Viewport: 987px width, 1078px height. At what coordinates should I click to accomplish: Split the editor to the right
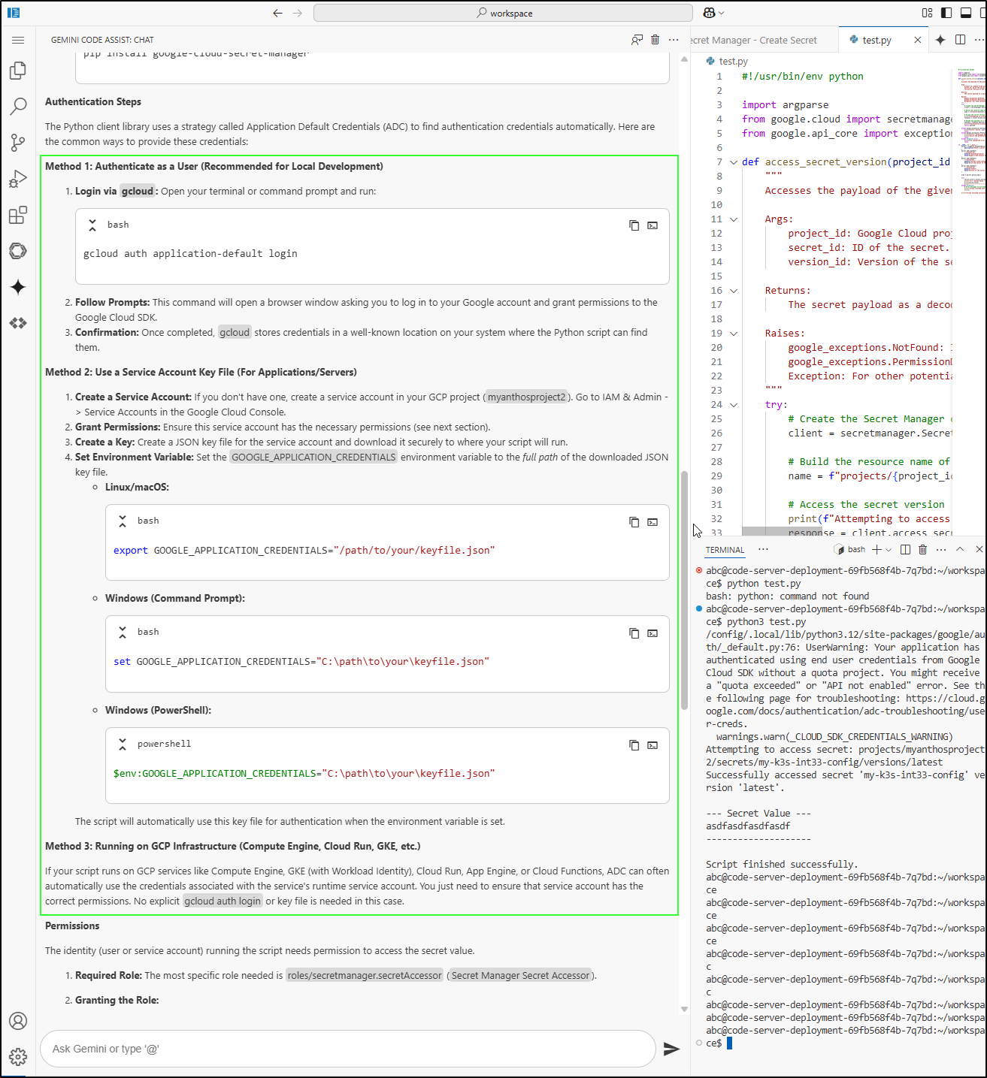961,40
